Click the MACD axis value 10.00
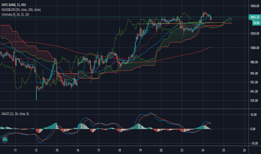Viewport: 261px width, 154px height. coord(253,115)
